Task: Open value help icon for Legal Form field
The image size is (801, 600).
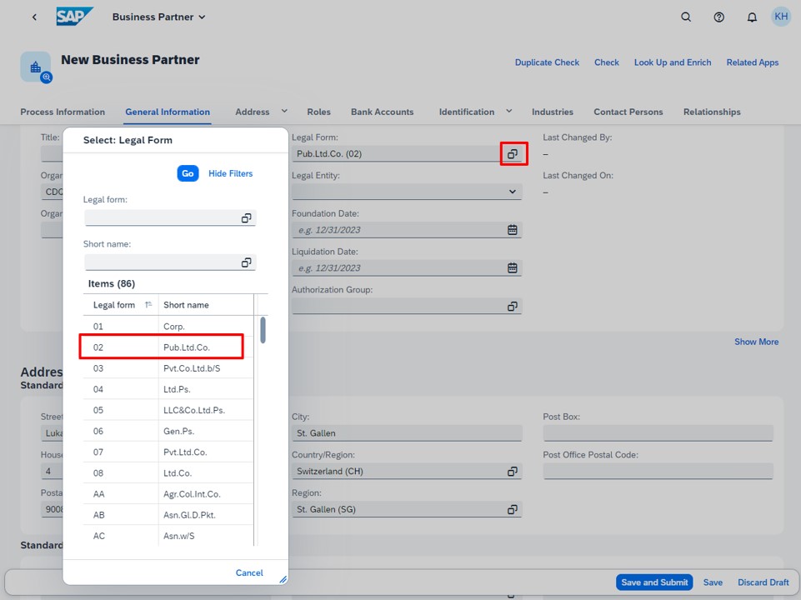Action: [x=513, y=154]
